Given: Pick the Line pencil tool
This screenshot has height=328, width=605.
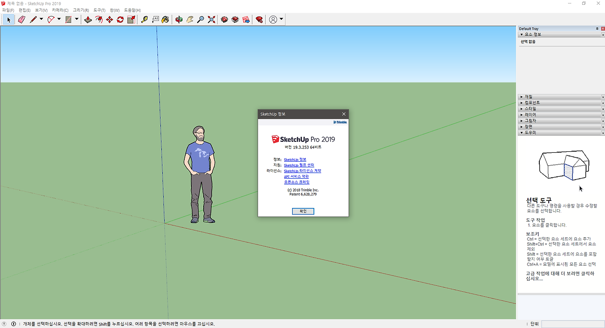Looking at the screenshot, I should [33, 19].
